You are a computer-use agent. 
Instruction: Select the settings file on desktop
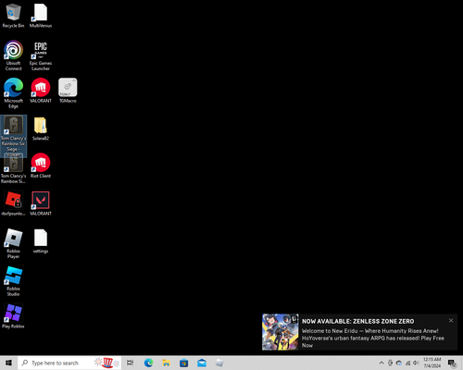pyautogui.click(x=41, y=241)
